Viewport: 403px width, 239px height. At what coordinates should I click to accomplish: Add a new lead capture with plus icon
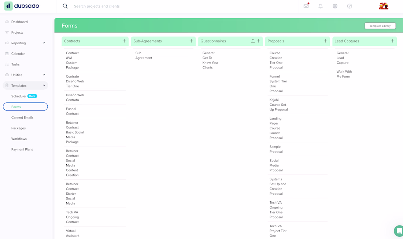pyautogui.click(x=393, y=41)
